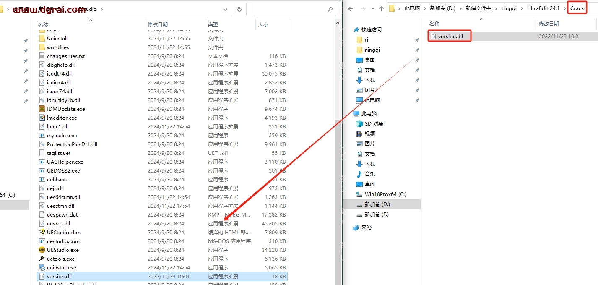The image size is (598, 285).
Task: Open address history dropdown in left window
Action: point(226,9)
